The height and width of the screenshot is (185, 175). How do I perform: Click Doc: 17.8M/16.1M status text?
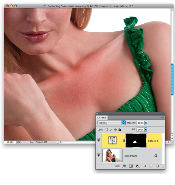[x=38, y=142]
